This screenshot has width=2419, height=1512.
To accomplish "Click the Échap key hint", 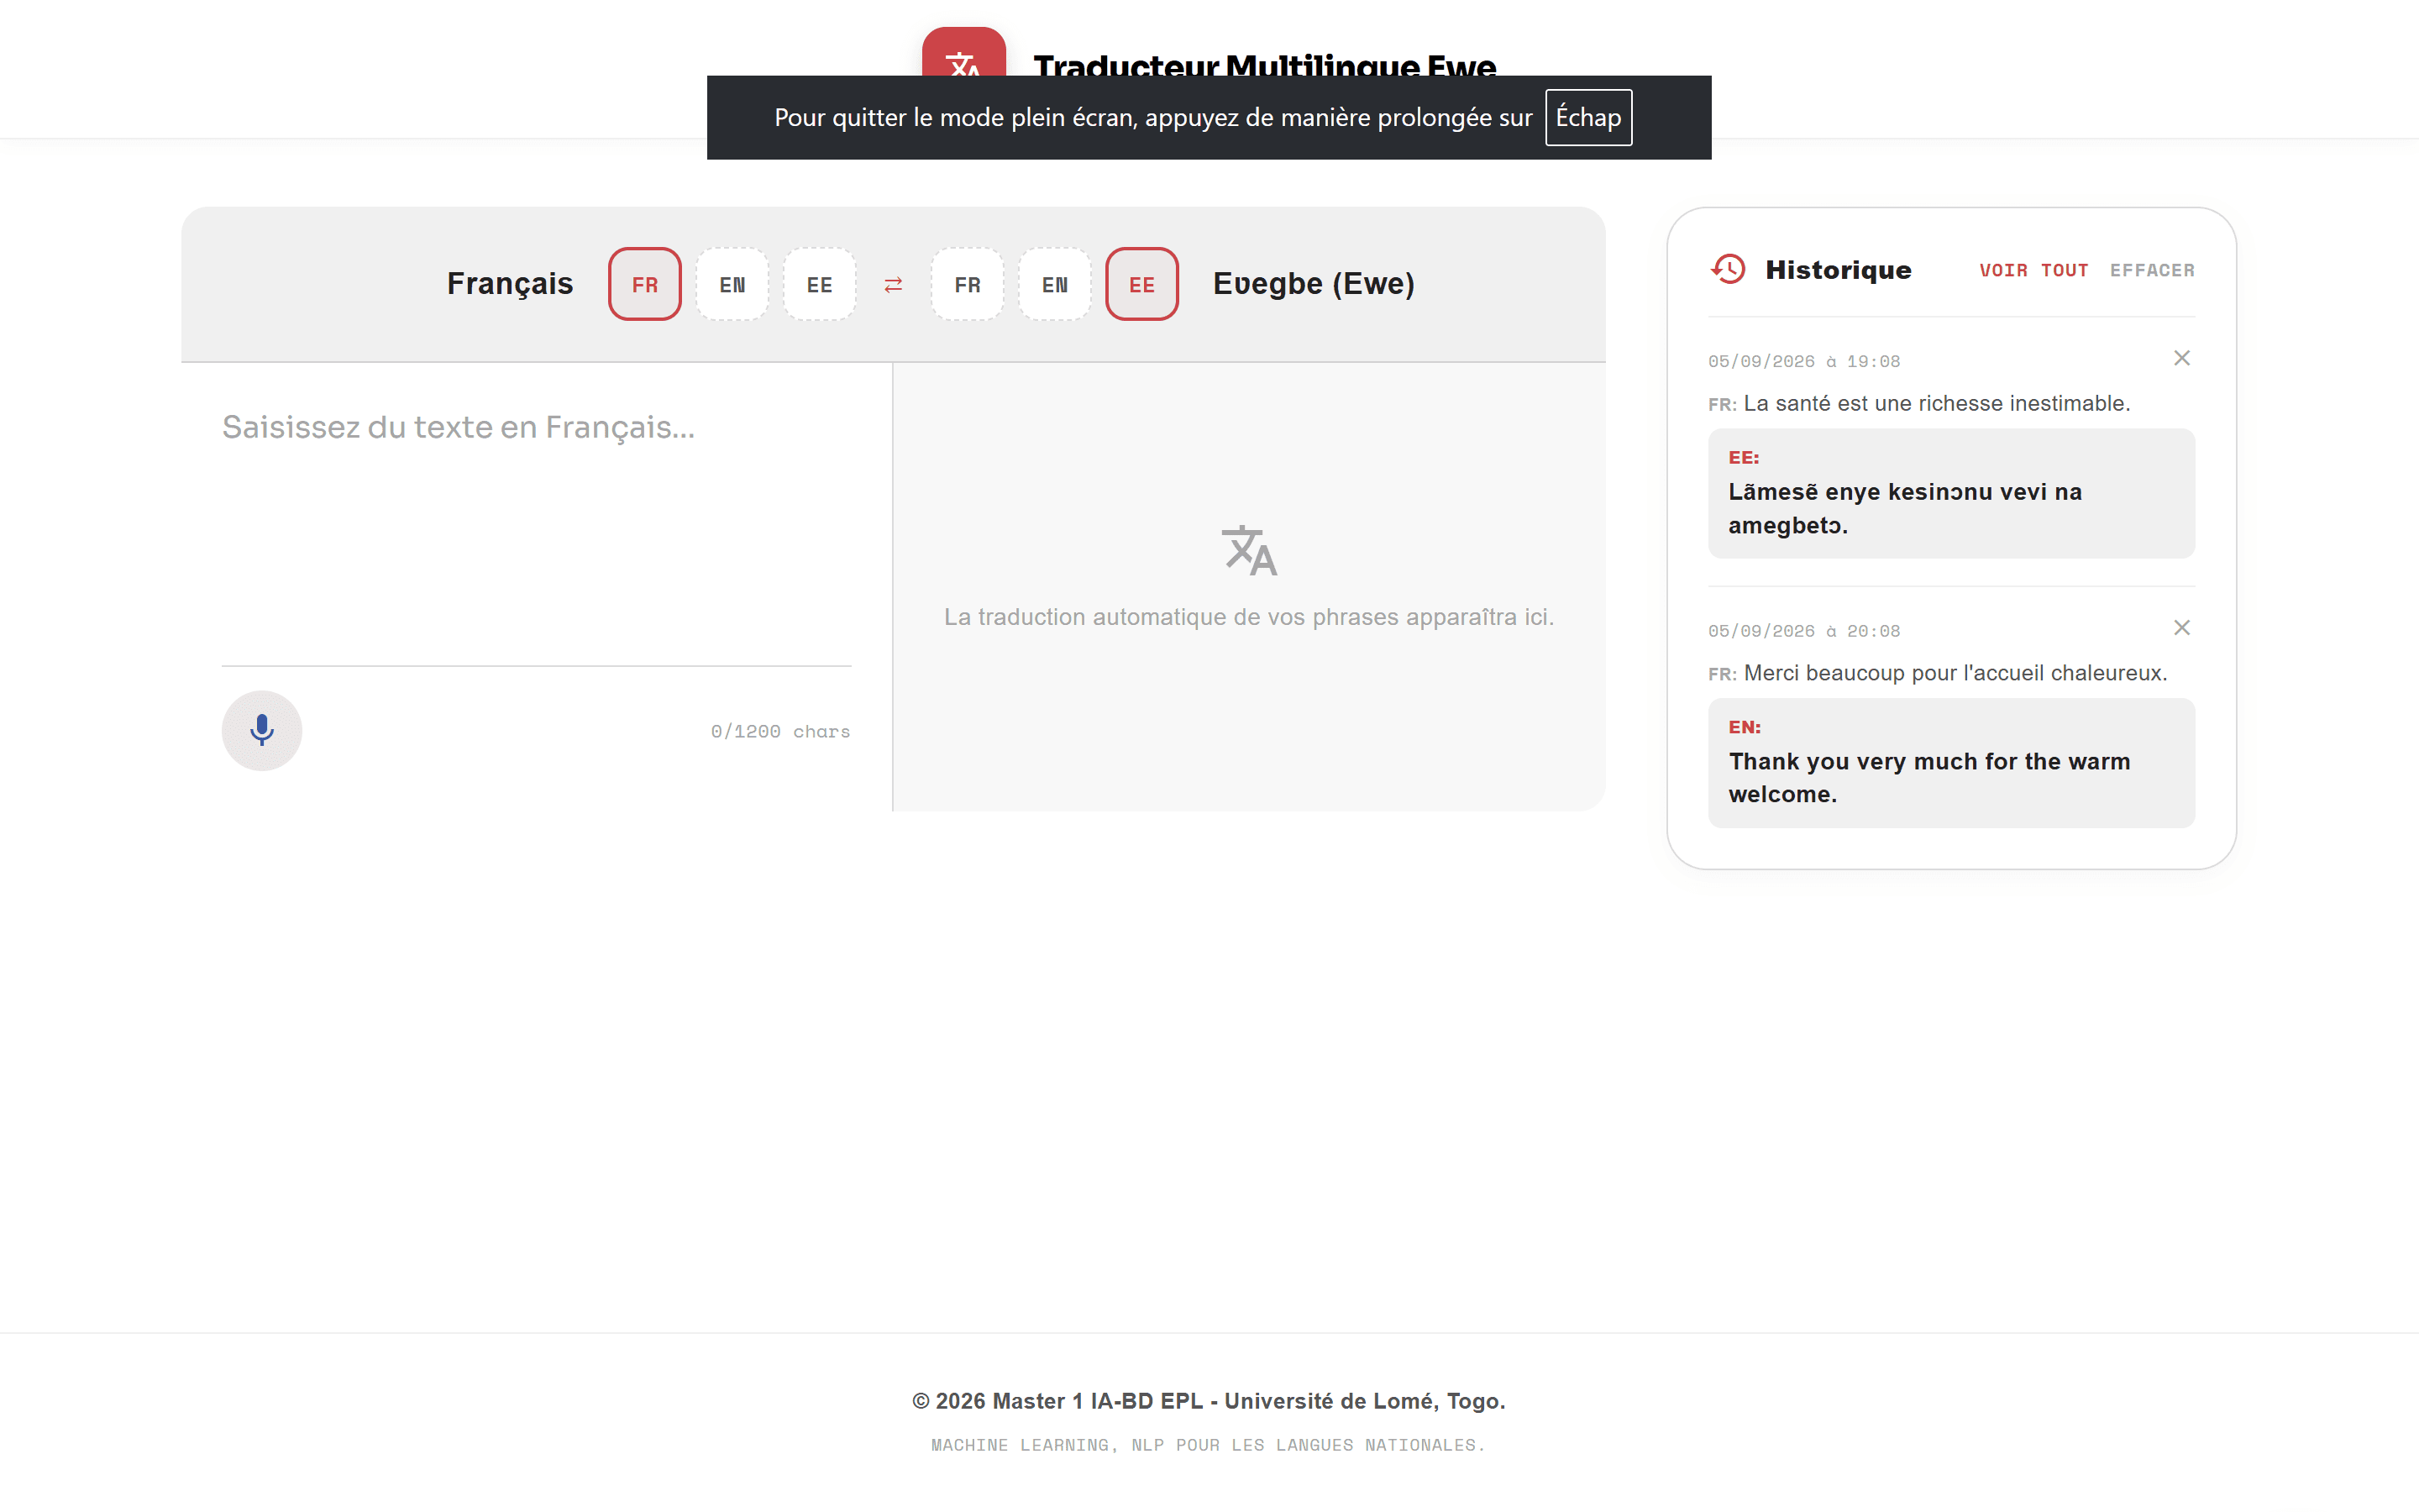I will click(1588, 117).
